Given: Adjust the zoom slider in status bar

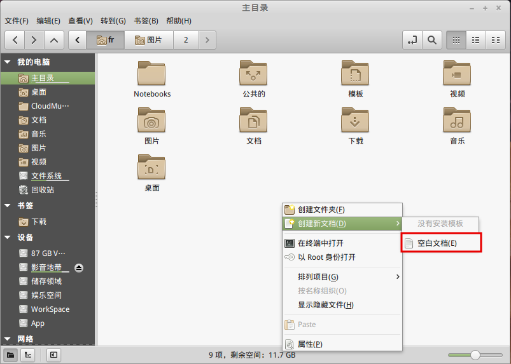Looking at the screenshot, I should [x=475, y=355].
